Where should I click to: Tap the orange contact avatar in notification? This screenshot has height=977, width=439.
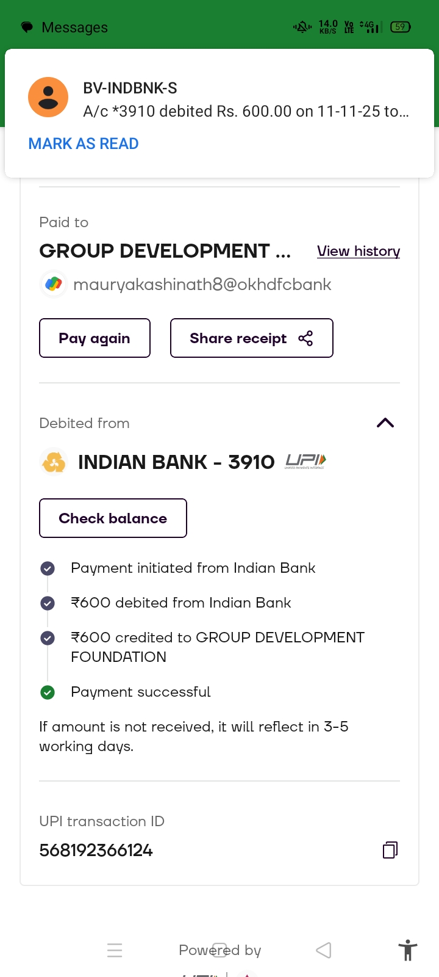pos(48,97)
